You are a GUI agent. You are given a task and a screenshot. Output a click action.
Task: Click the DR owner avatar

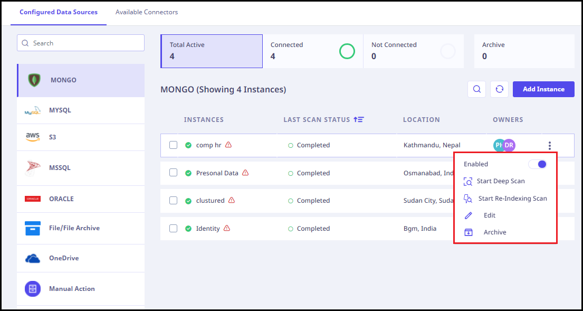pos(509,145)
